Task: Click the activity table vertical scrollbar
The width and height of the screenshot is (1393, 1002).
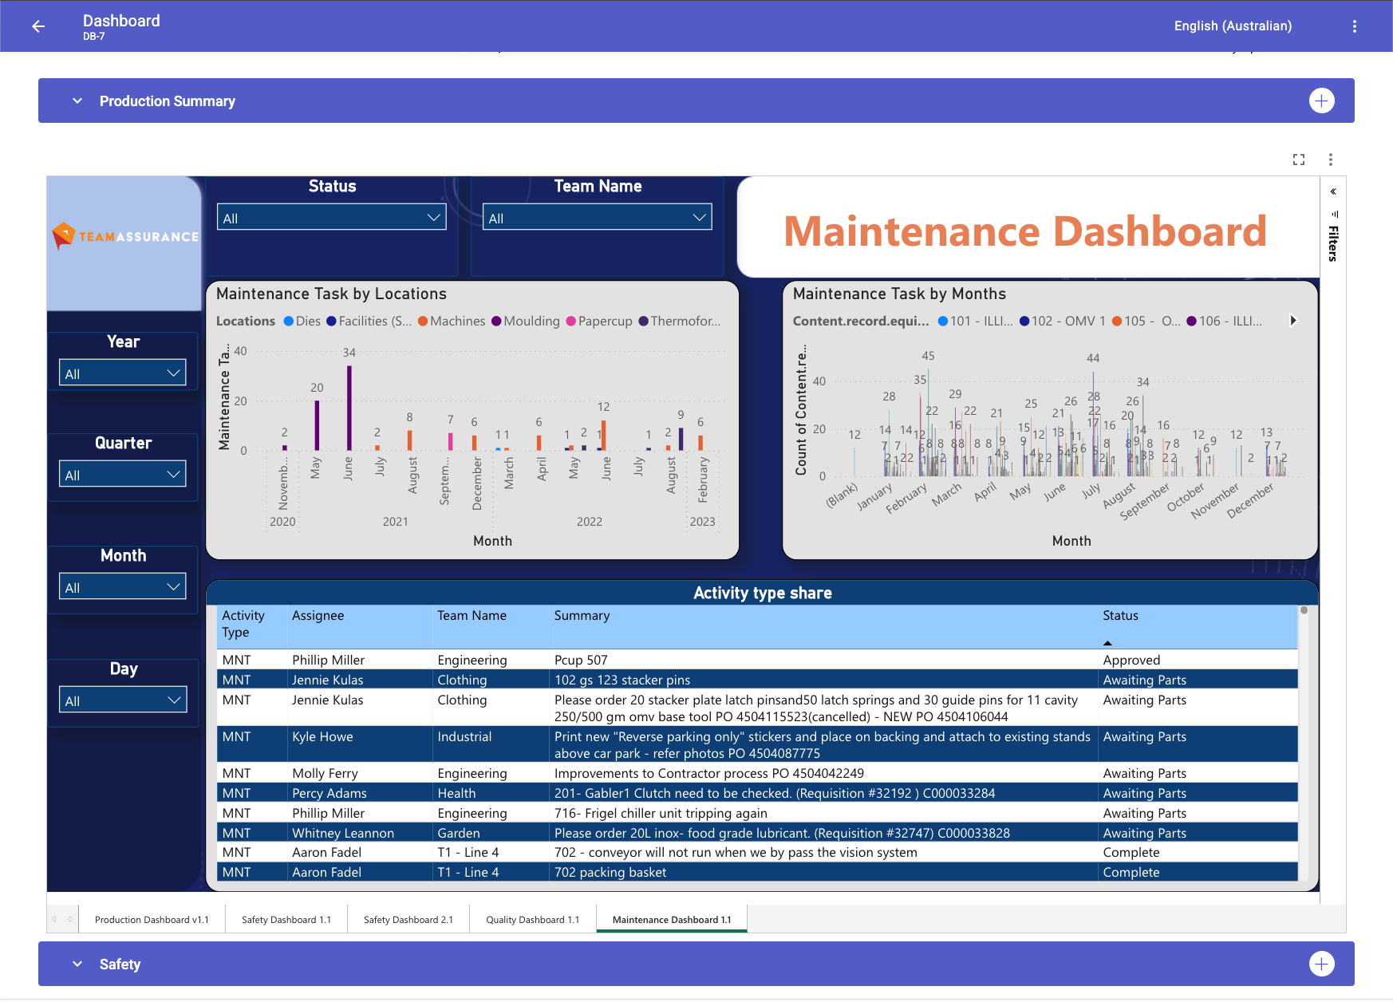Action: pyautogui.click(x=1304, y=742)
